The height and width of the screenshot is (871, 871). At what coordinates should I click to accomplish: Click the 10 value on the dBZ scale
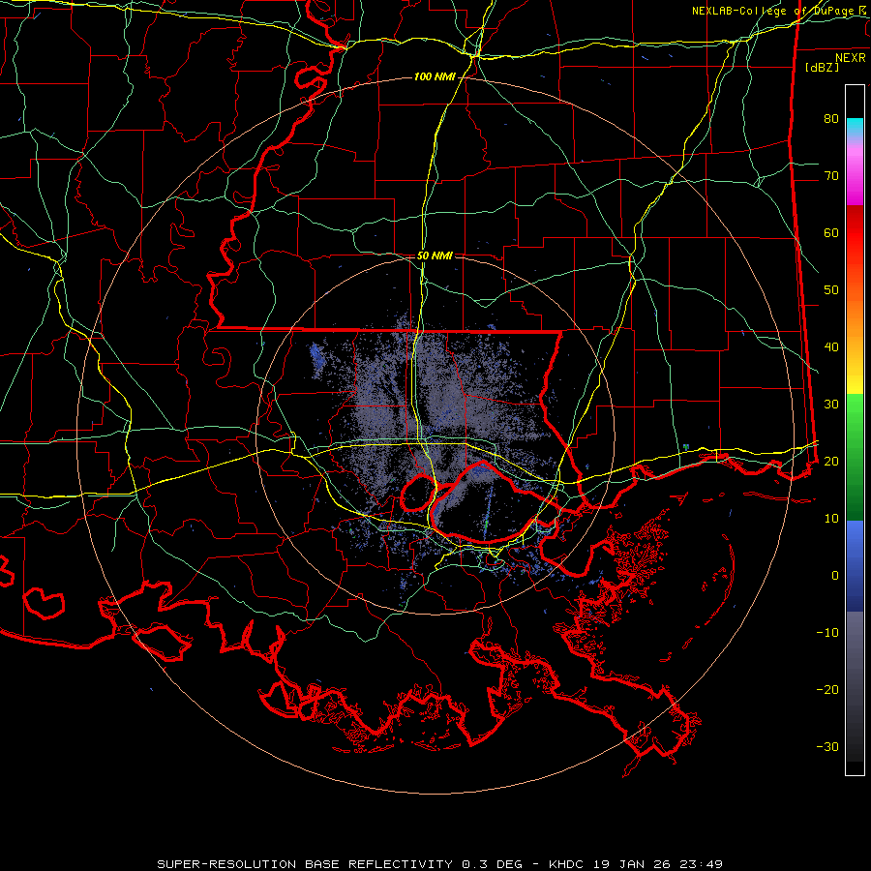click(x=831, y=519)
